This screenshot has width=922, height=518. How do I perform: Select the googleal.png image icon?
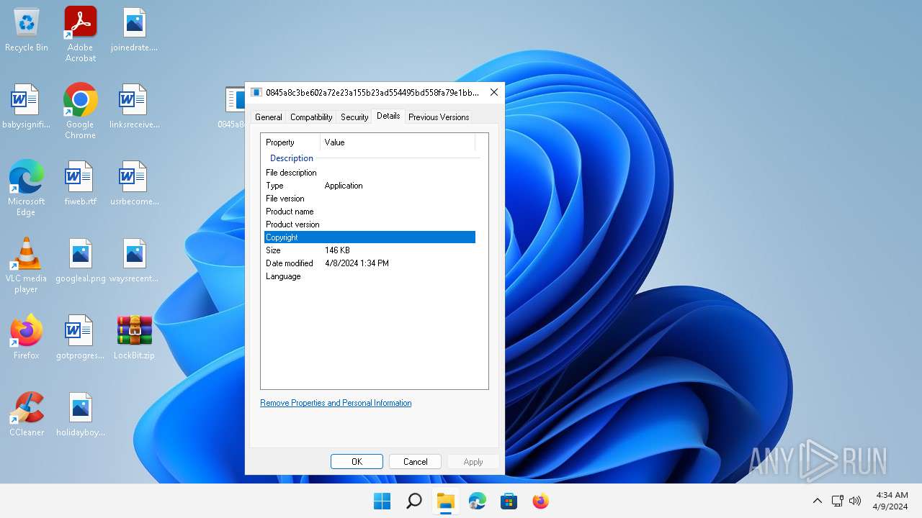(x=81, y=261)
